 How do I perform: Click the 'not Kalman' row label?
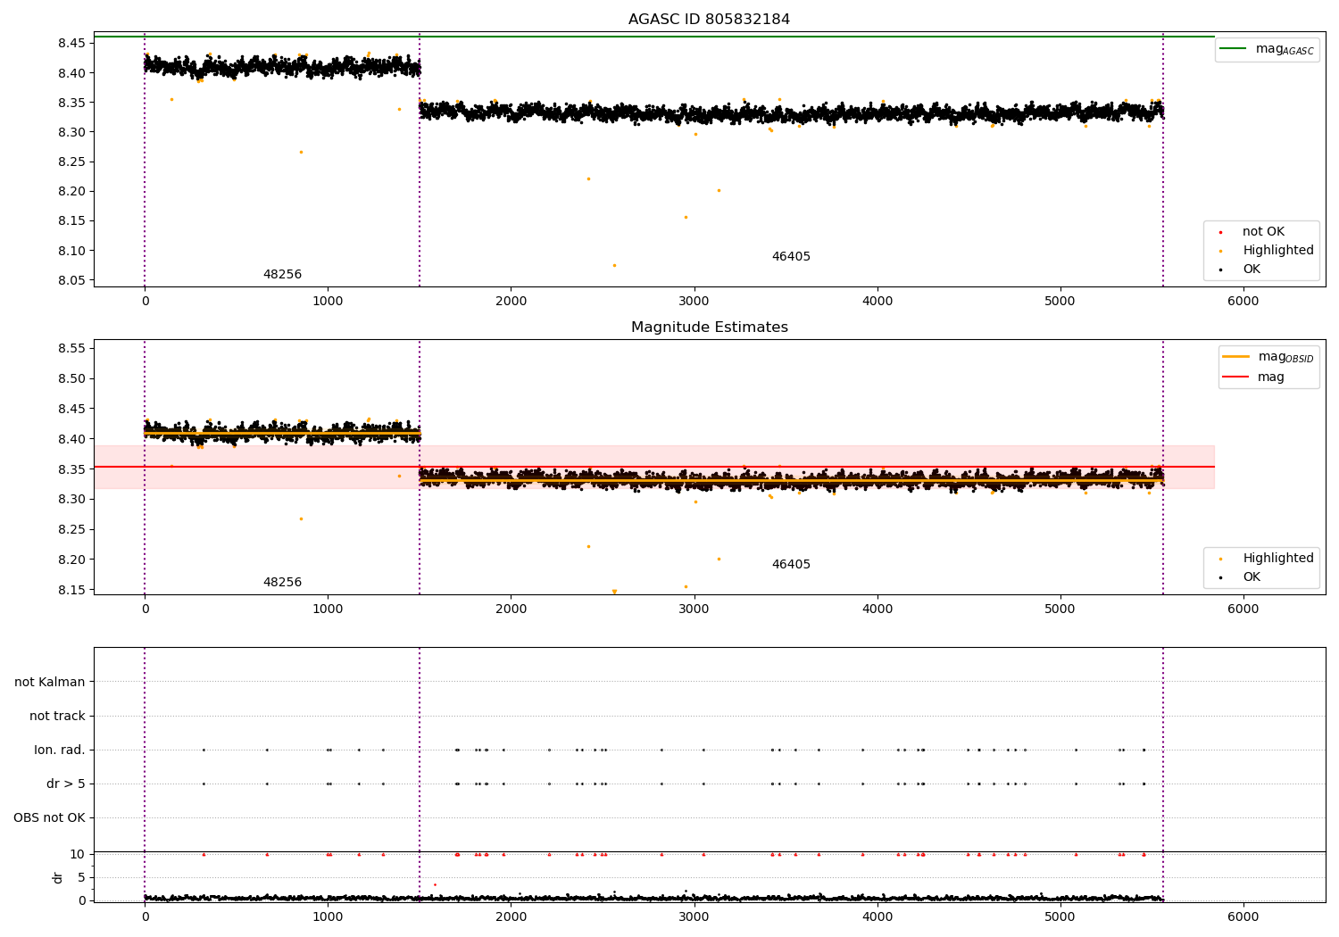50,682
